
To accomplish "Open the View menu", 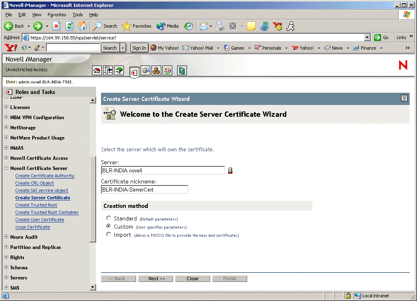I will tap(37, 15).
